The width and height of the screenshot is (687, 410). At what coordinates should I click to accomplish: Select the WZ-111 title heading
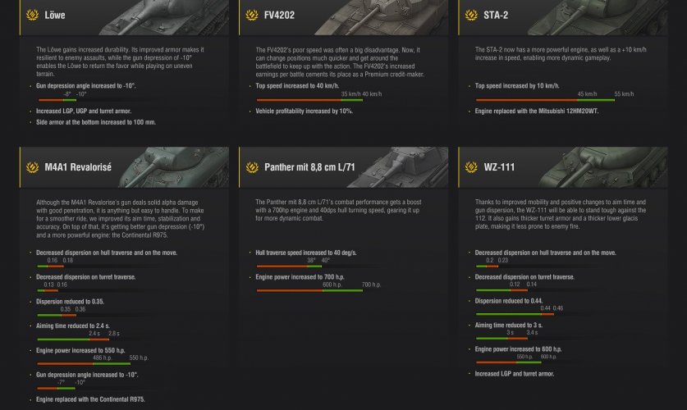pos(499,167)
